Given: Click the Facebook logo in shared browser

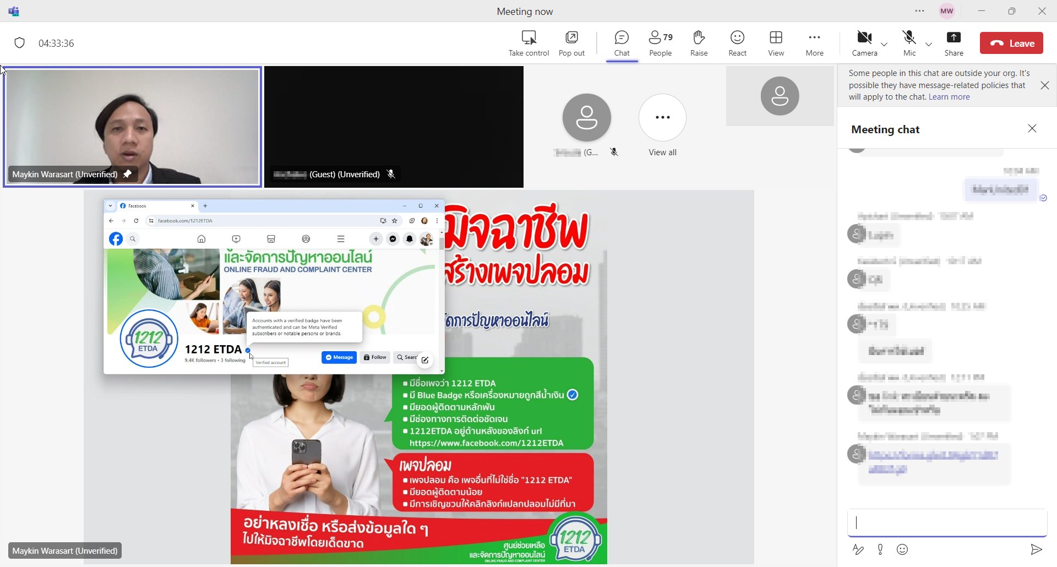Looking at the screenshot, I should pyautogui.click(x=116, y=239).
